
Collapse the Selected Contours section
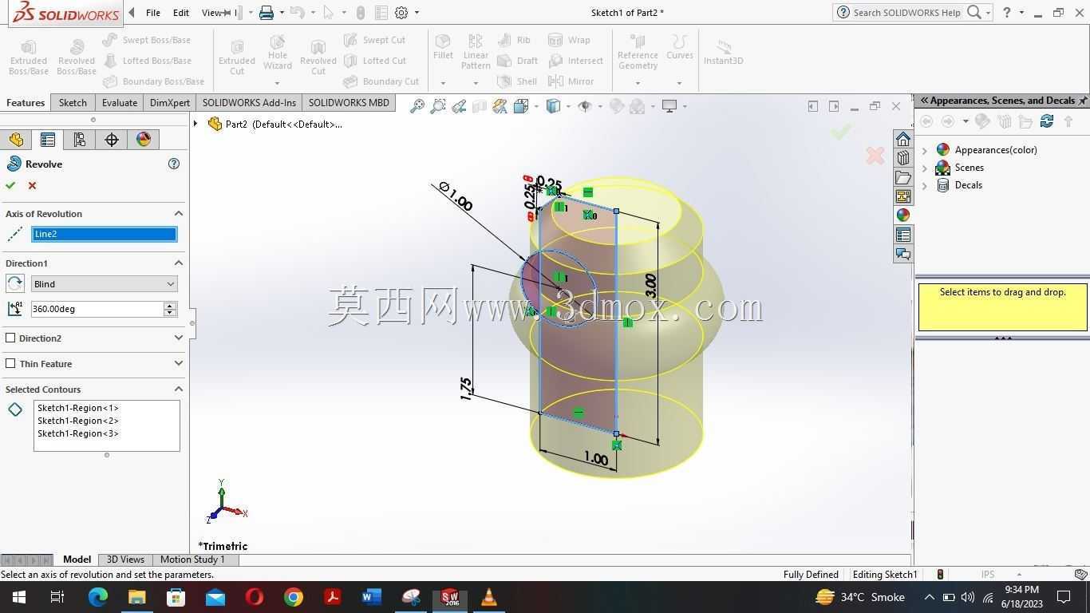(179, 389)
